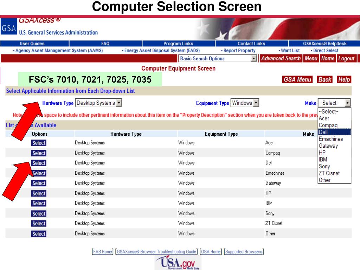Screen dimensions: 360x270
Task: Open the FAS Home footer link
Action: [x=103, y=252]
